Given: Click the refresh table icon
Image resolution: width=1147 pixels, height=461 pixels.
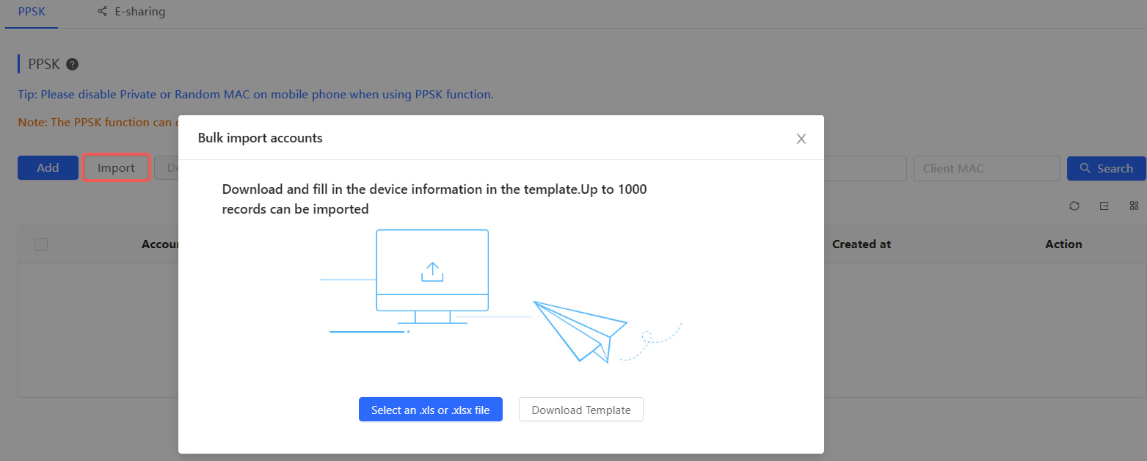Looking at the screenshot, I should pyautogui.click(x=1074, y=206).
